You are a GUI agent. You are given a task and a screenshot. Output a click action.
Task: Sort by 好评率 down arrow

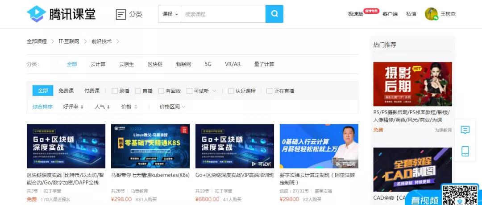pyautogui.click(x=82, y=107)
